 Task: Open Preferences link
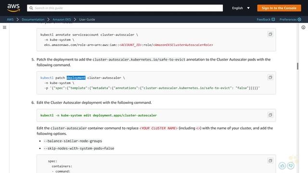coord(288,19)
